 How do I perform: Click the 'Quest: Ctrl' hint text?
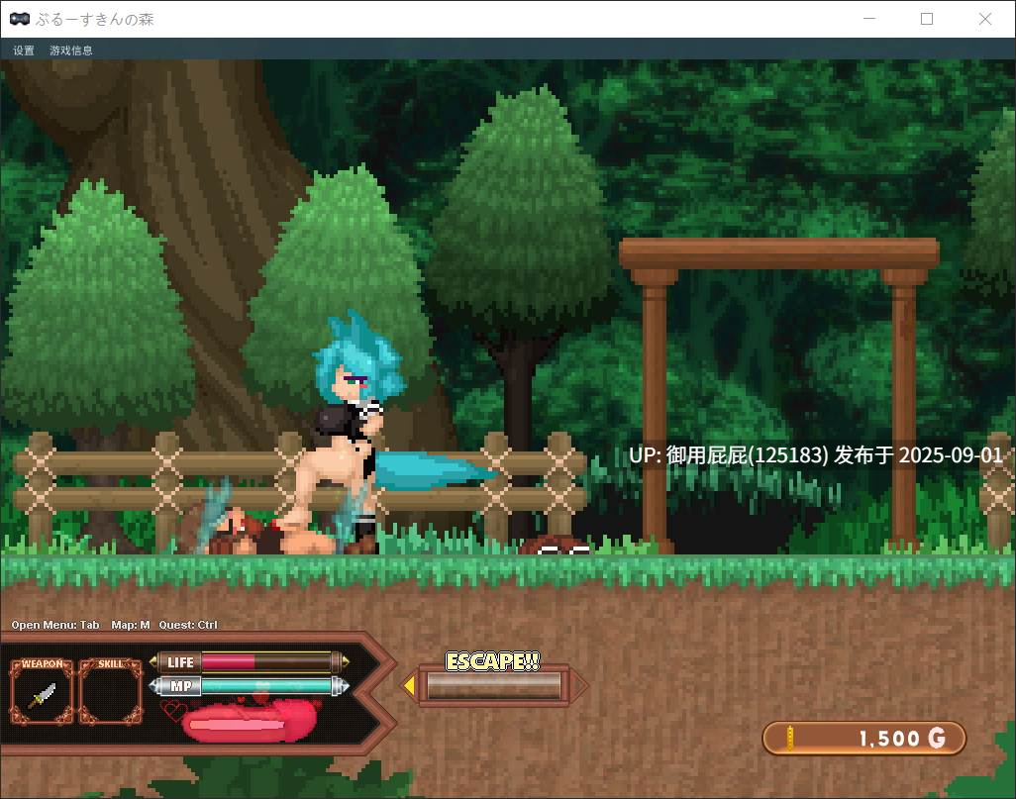(188, 625)
